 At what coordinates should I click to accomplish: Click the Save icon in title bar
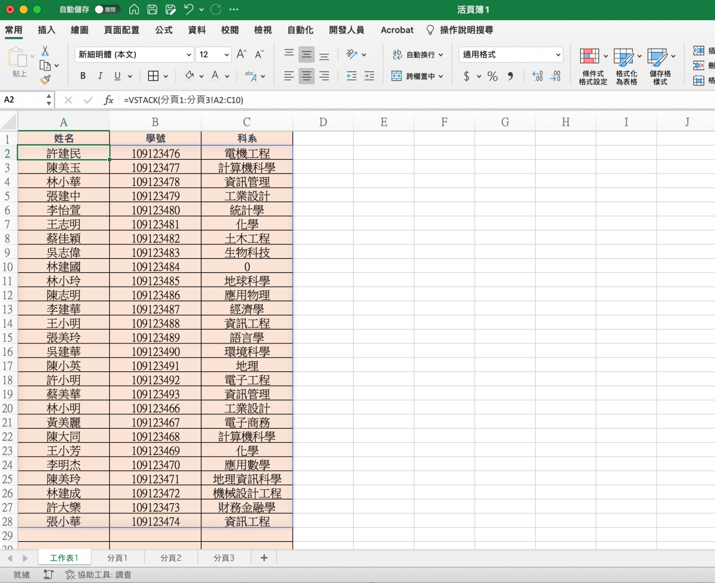[x=153, y=10]
